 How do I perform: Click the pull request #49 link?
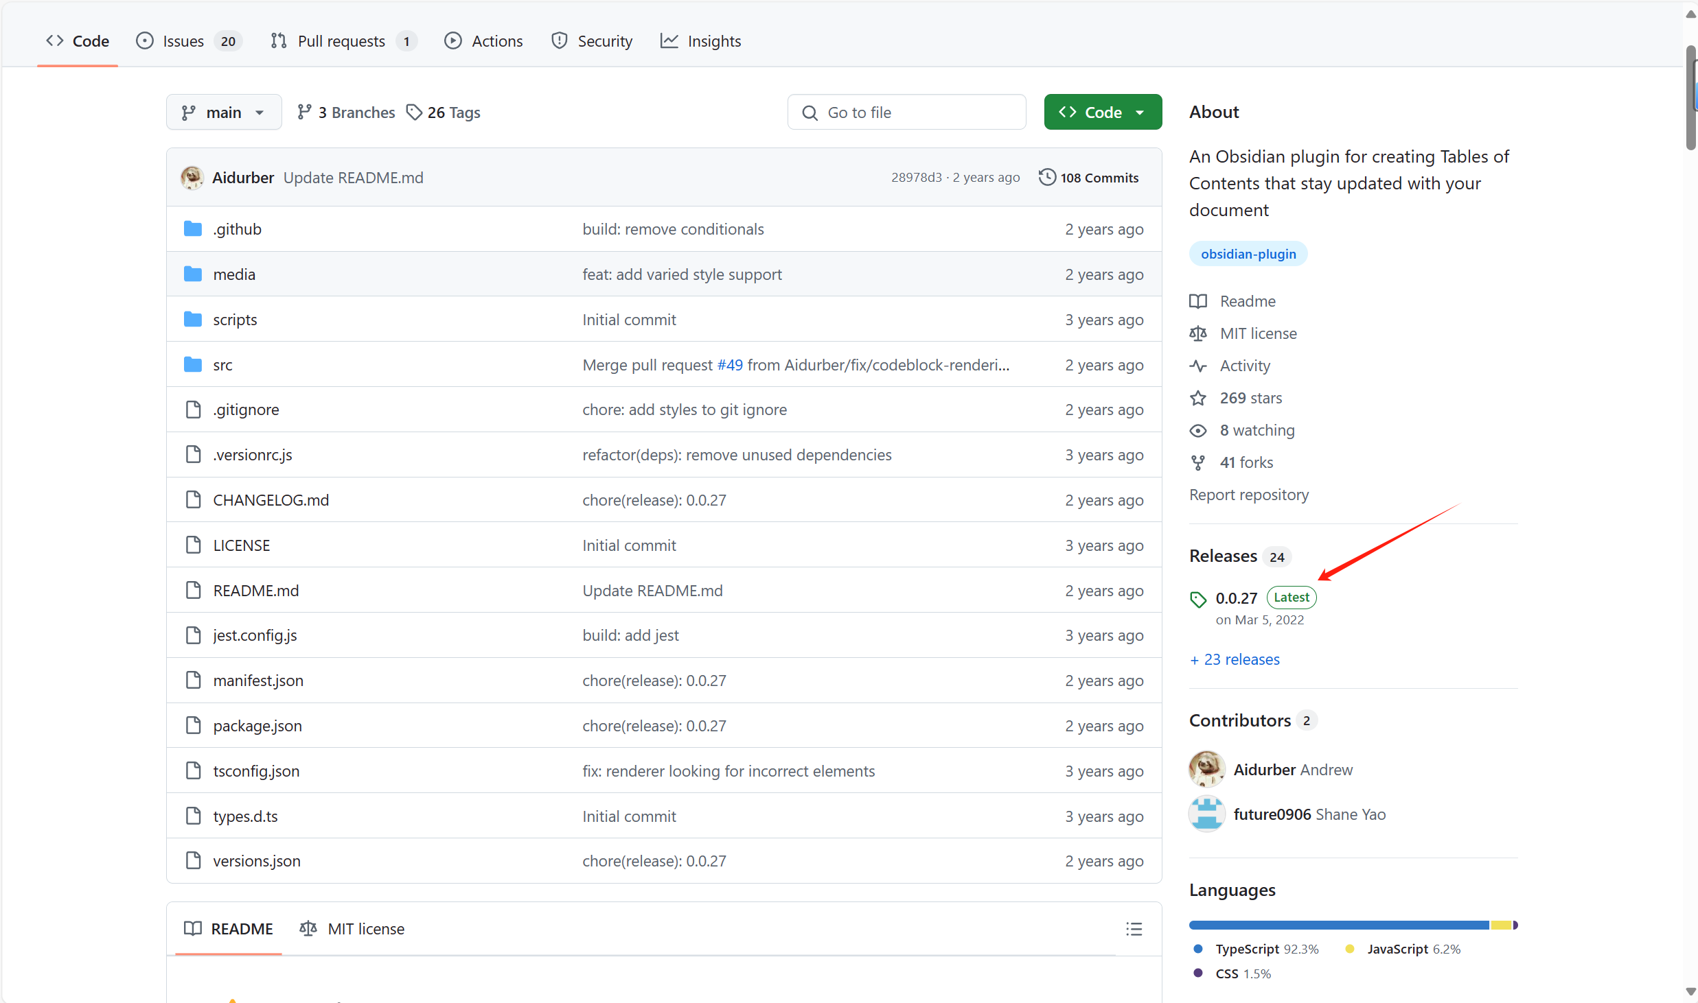[x=729, y=365]
